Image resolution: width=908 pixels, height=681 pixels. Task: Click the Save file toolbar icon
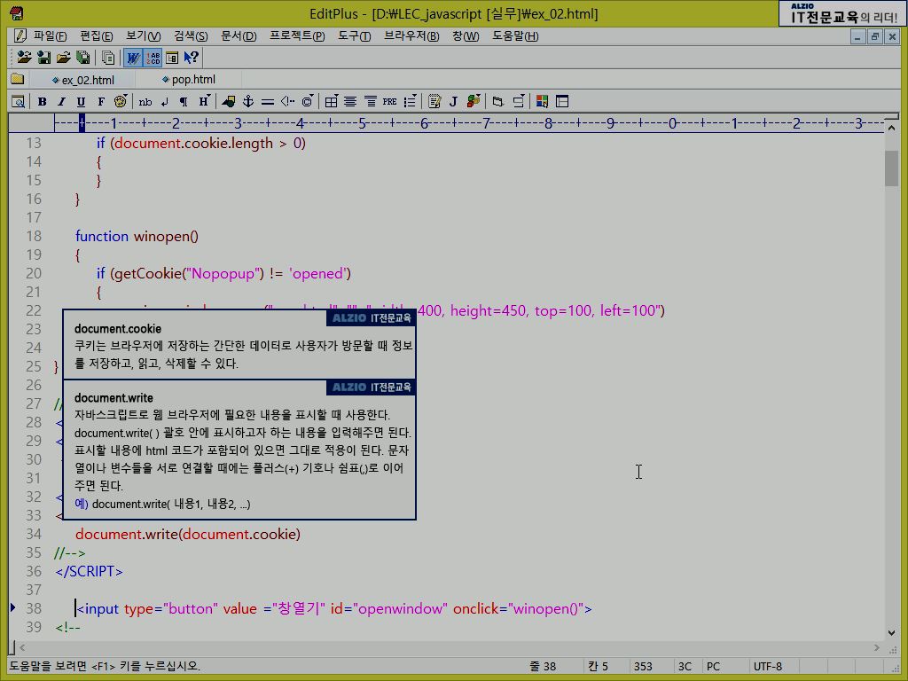click(44, 58)
